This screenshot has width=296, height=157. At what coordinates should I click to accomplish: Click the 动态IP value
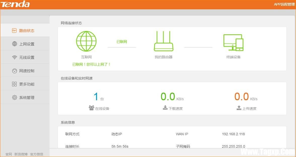coord(117,134)
